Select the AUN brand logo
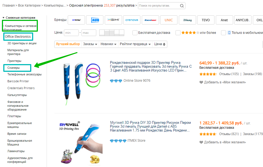 95,20
